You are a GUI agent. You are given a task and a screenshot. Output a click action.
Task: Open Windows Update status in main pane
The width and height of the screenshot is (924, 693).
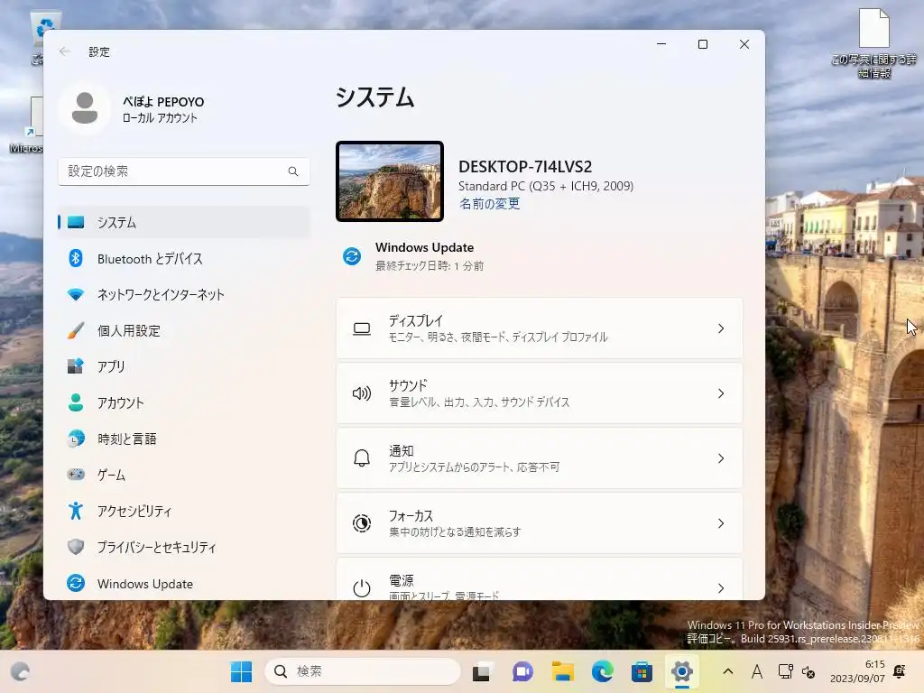412,256
